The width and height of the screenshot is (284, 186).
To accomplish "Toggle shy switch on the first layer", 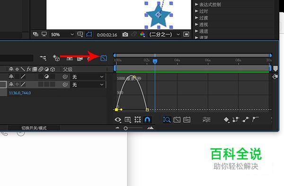I will point(11,76).
